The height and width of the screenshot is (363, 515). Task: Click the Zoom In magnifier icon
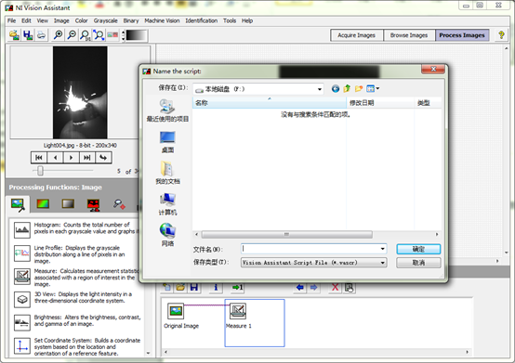click(59, 34)
